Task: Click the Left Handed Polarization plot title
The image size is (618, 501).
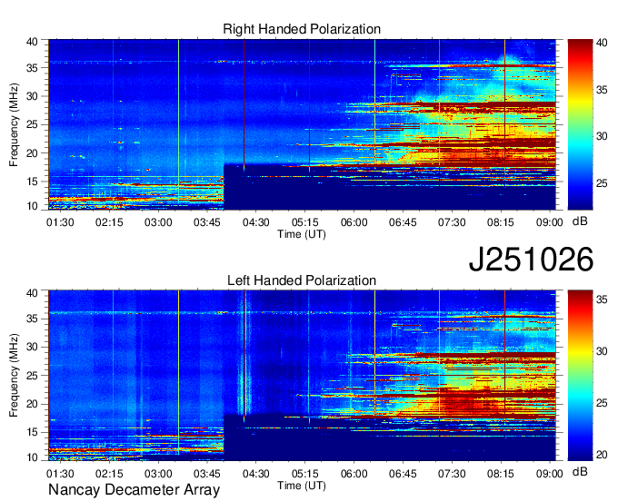Action: coord(302,280)
